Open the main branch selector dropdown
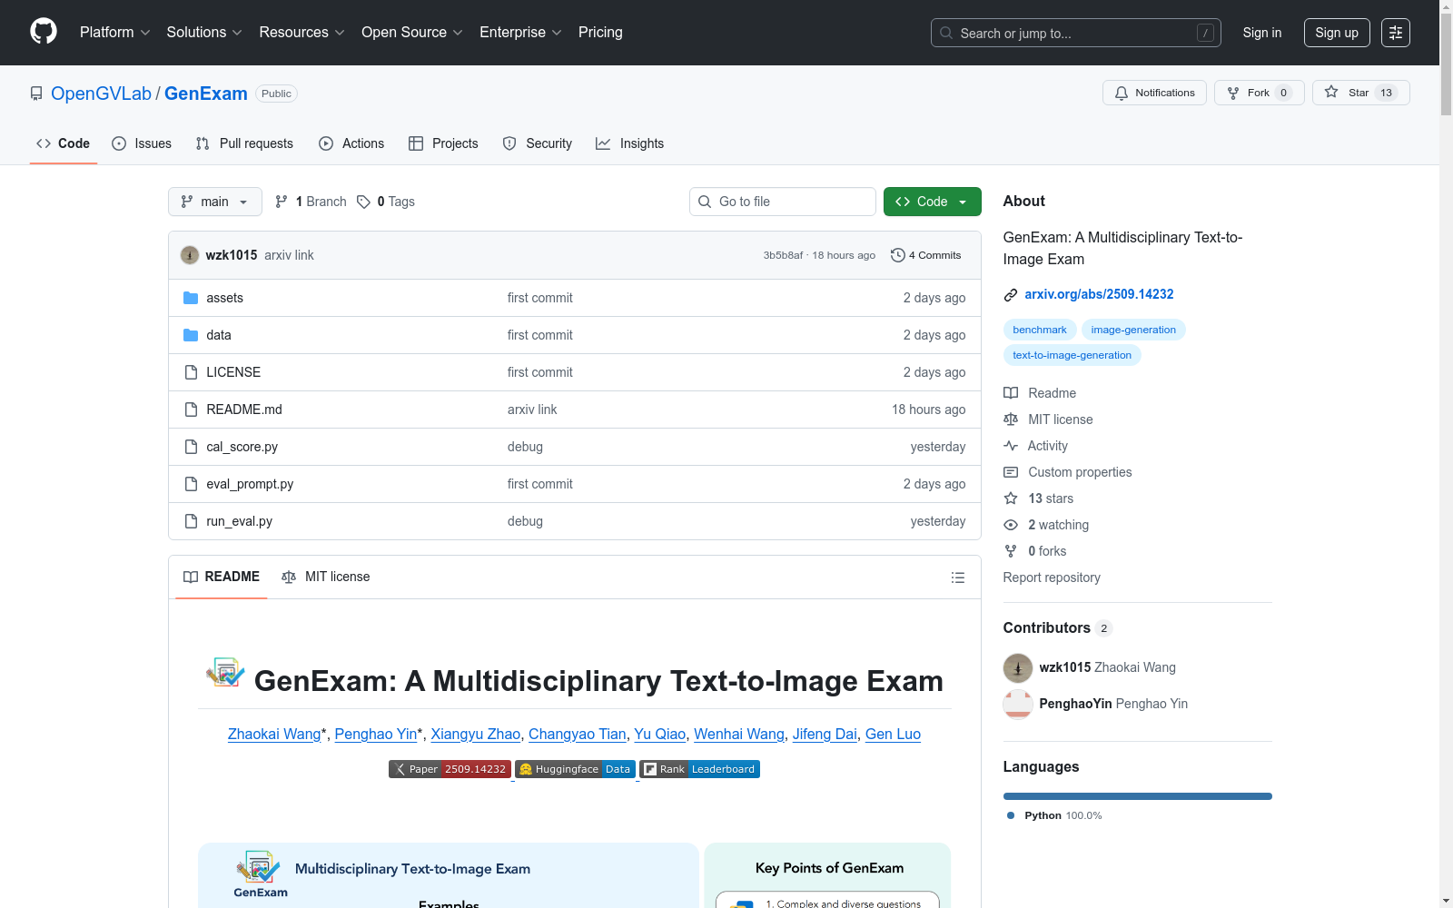This screenshot has width=1453, height=908. [x=215, y=202]
